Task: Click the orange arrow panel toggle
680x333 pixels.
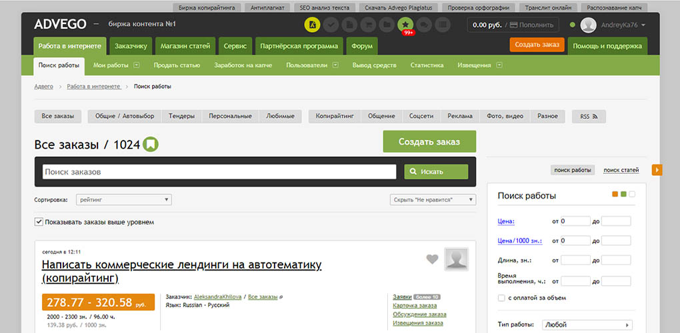Action: pos(657,170)
